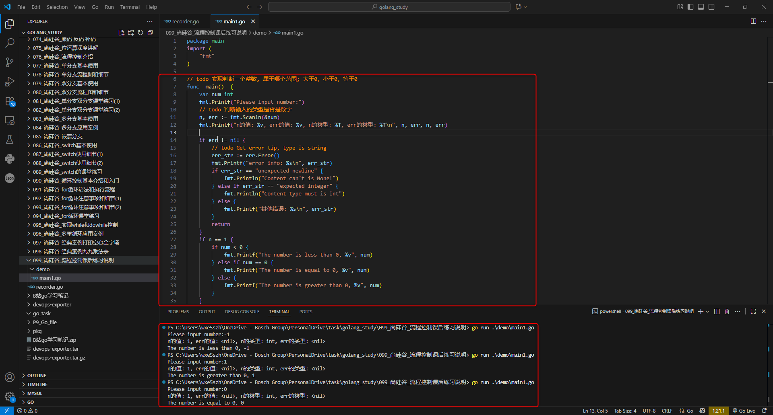This screenshot has height=415, width=773.
Task: Close the main1.go editor tab
Action: [x=253, y=21]
